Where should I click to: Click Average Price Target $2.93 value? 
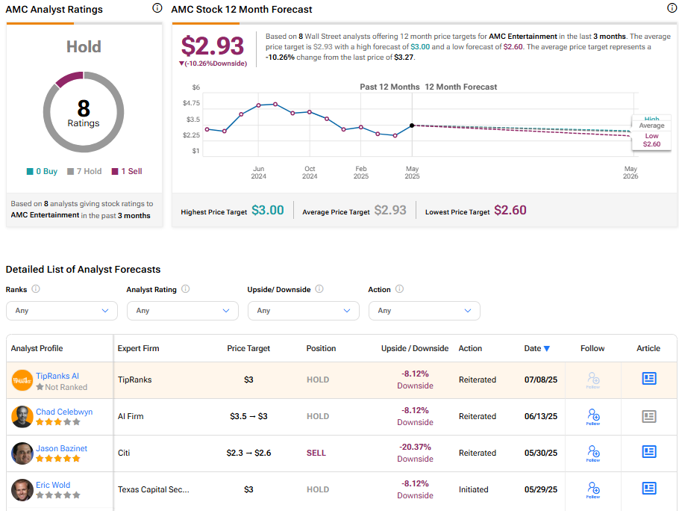click(x=390, y=210)
